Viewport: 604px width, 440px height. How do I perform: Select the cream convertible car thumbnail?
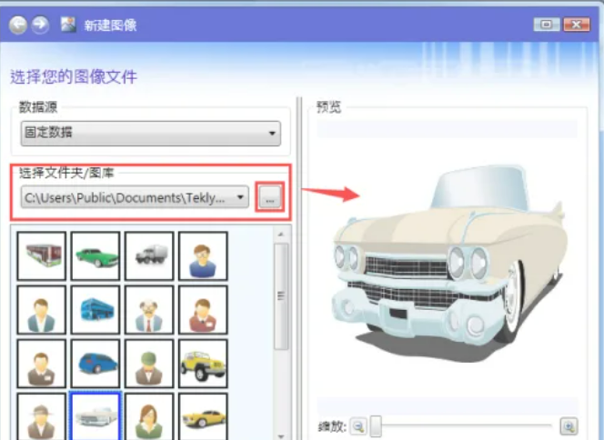(96, 416)
